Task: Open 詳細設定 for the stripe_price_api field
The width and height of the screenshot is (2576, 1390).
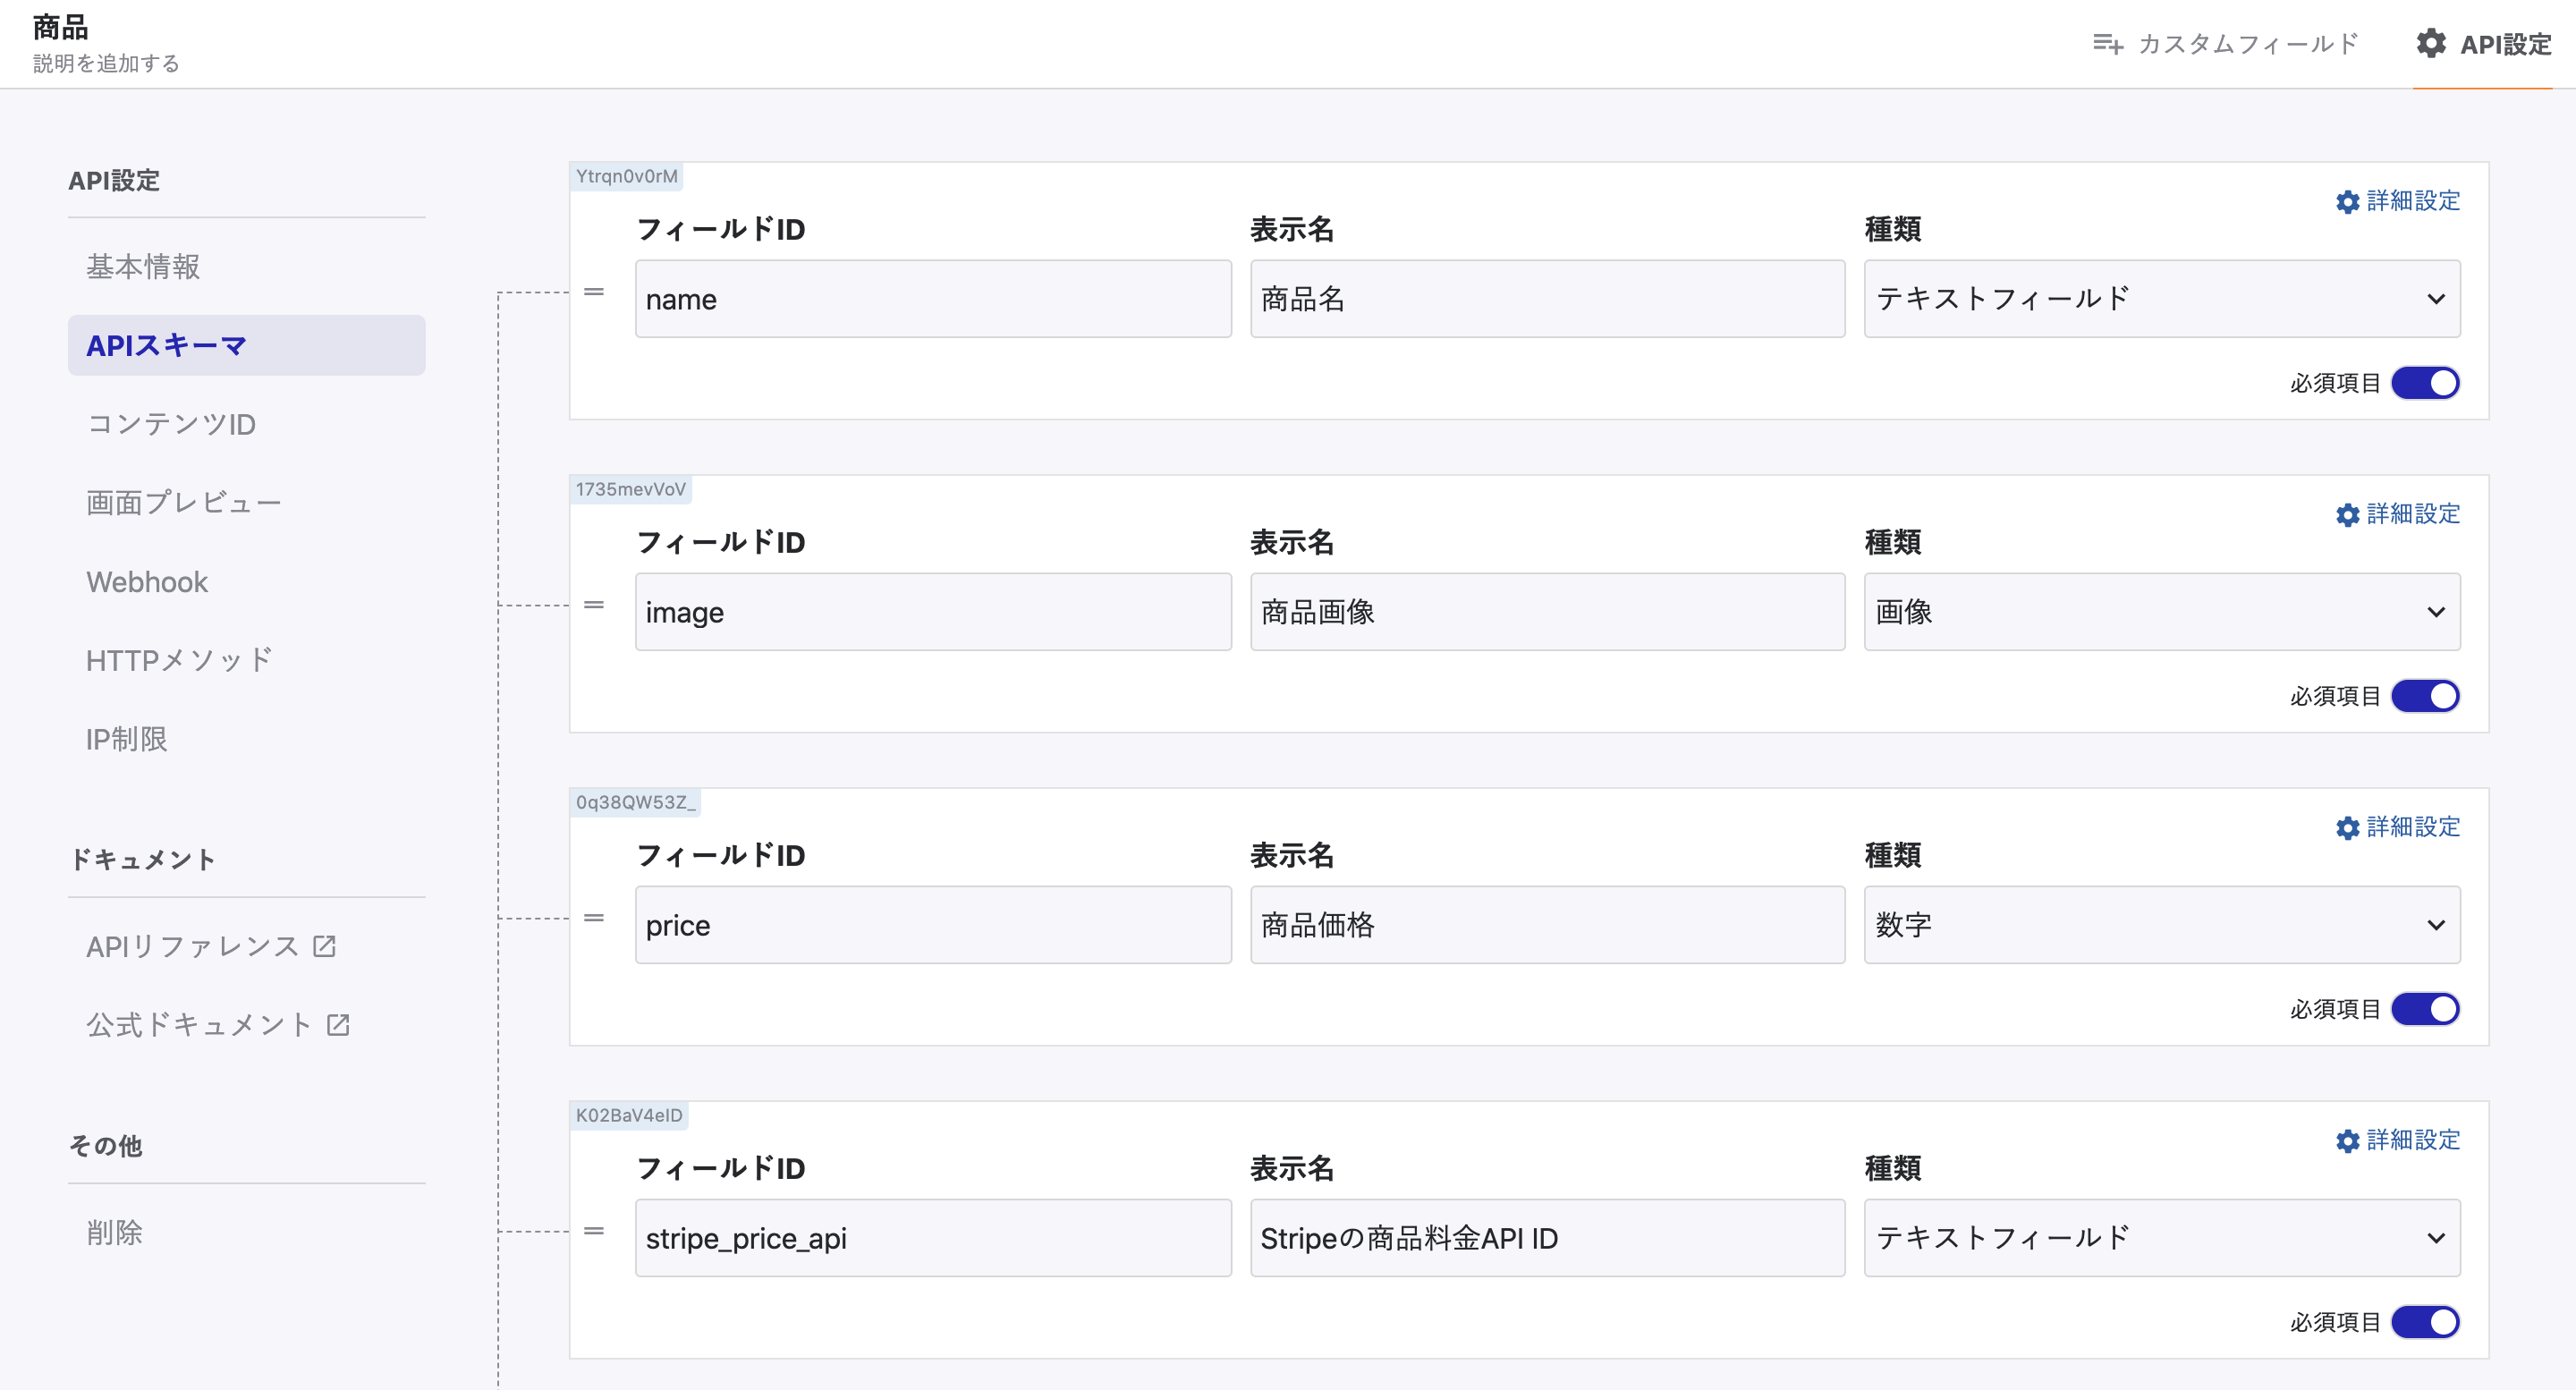Action: point(2398,1140)
